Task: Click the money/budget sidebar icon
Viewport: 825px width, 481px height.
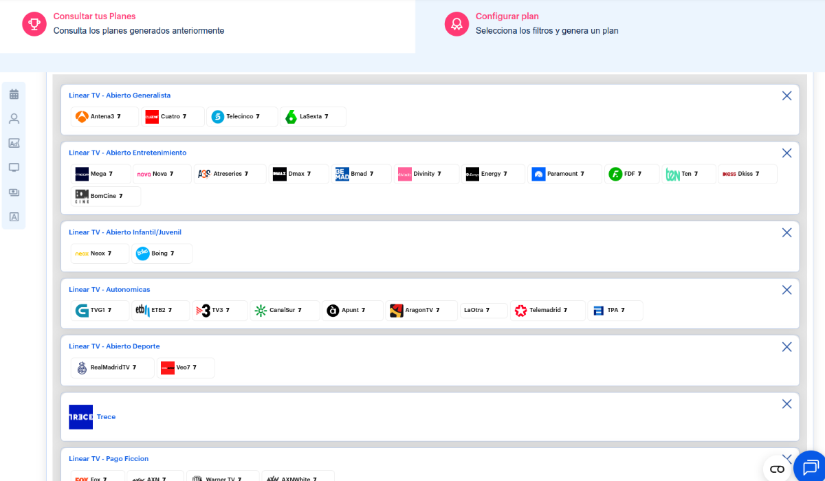Action: click(x=14, y=192)
